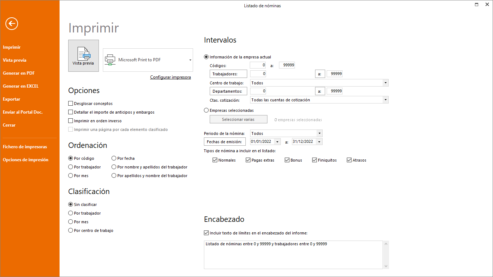Viewport: 493px width, 277px height.
Task: Click inside the header text box
Action: (293, 255)
